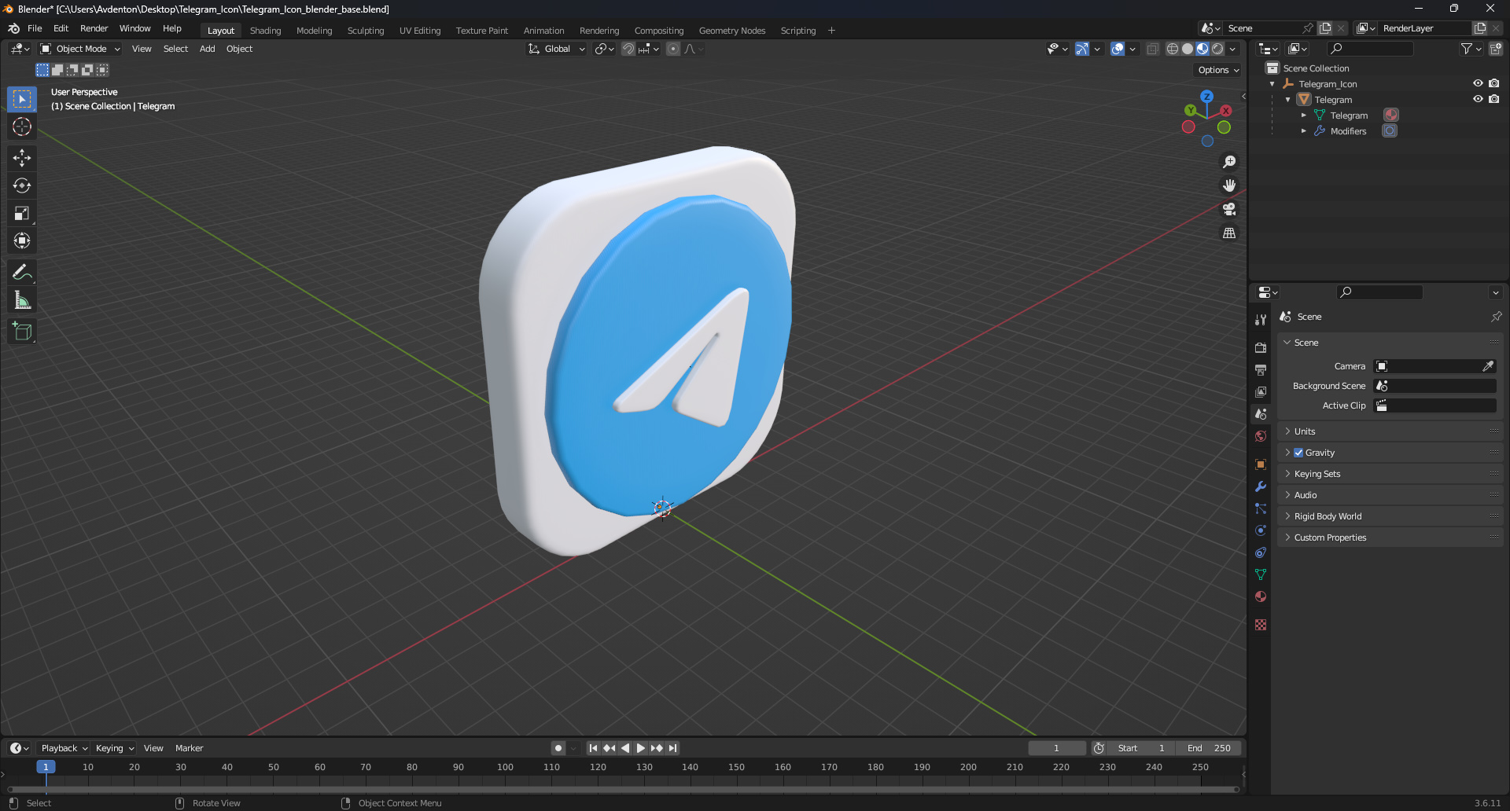Image resolution: width=1510 pixels, height=811 pixels.
Task: Open the outliner filter dropdown
Action: [x=1471, y=49]
